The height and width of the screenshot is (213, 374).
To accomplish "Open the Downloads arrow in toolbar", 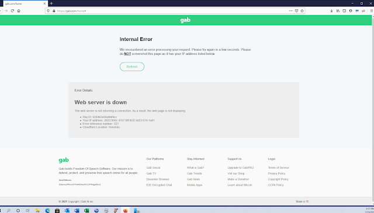I will point(331,11).
